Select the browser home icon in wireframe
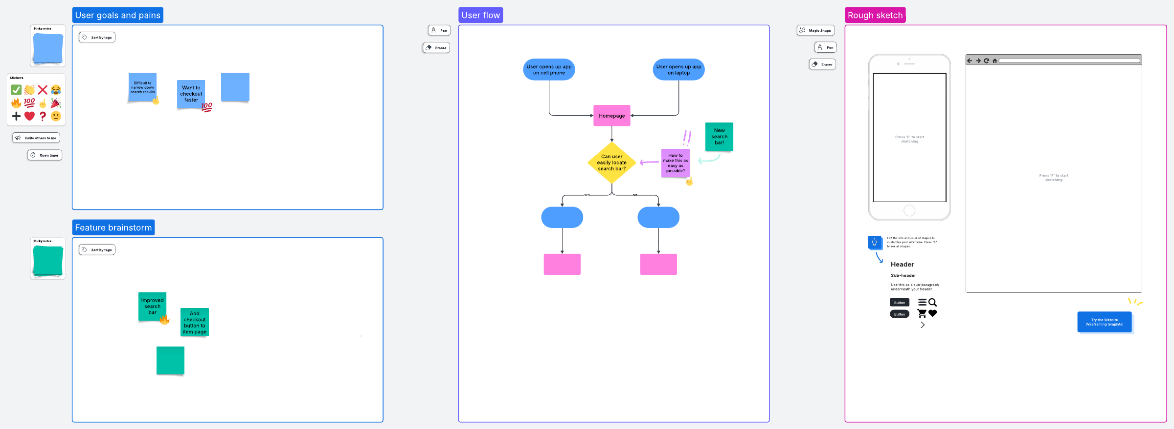The width and height of the screenshot is (1174, 429). (994, 61)
